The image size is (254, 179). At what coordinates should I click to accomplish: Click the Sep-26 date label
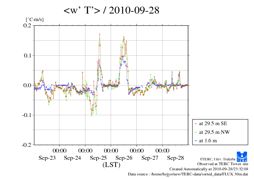(124, 158)
